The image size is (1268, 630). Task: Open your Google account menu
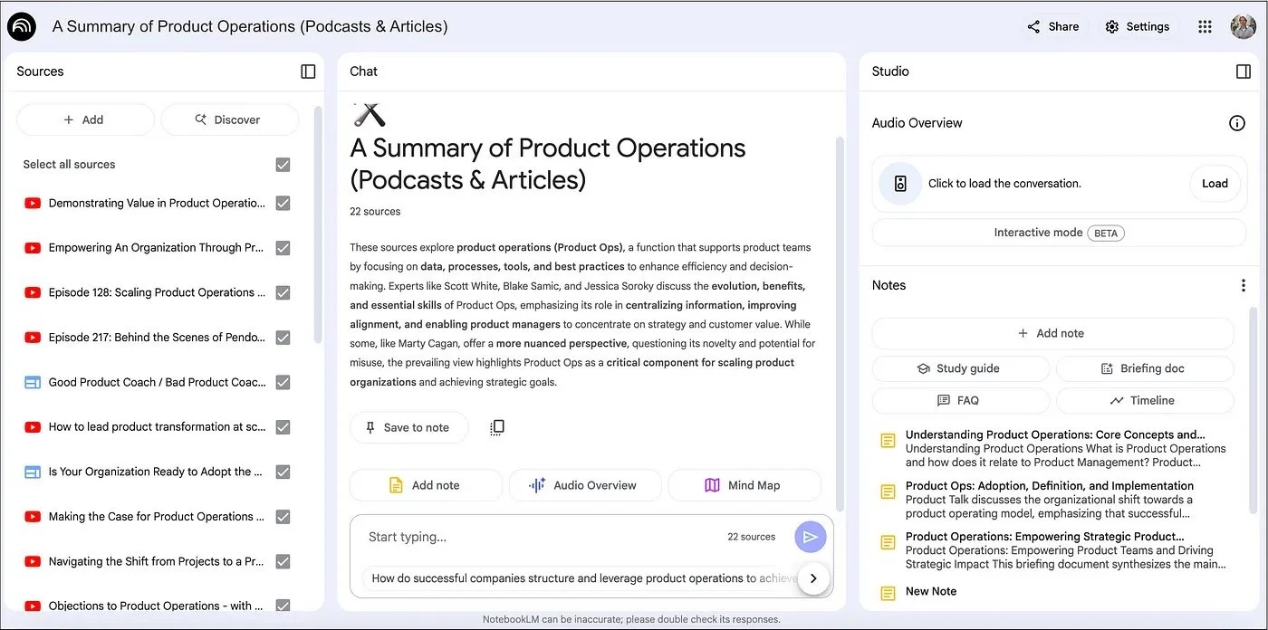coord(1243,26)
